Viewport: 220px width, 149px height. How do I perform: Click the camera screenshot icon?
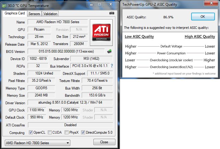tap(112, 13)
